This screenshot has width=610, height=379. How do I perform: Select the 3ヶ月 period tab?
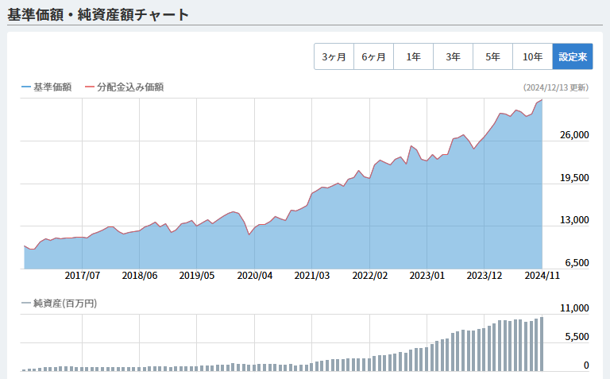[334, 57]
